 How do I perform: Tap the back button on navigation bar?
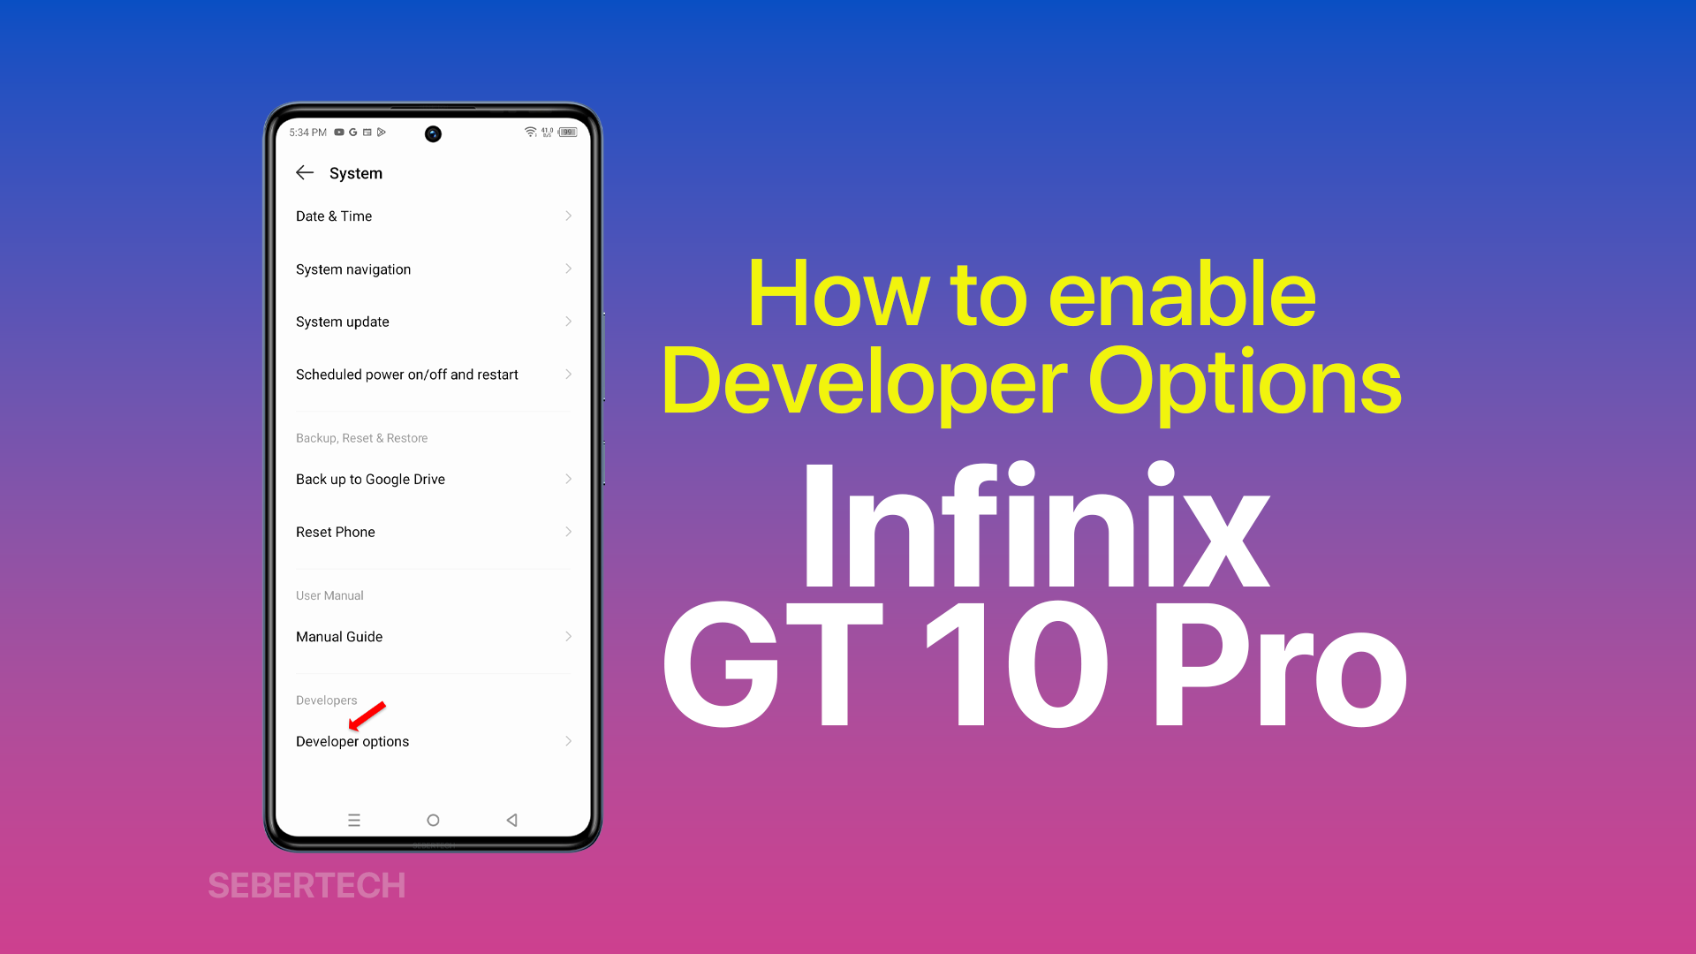coord(512,820)
